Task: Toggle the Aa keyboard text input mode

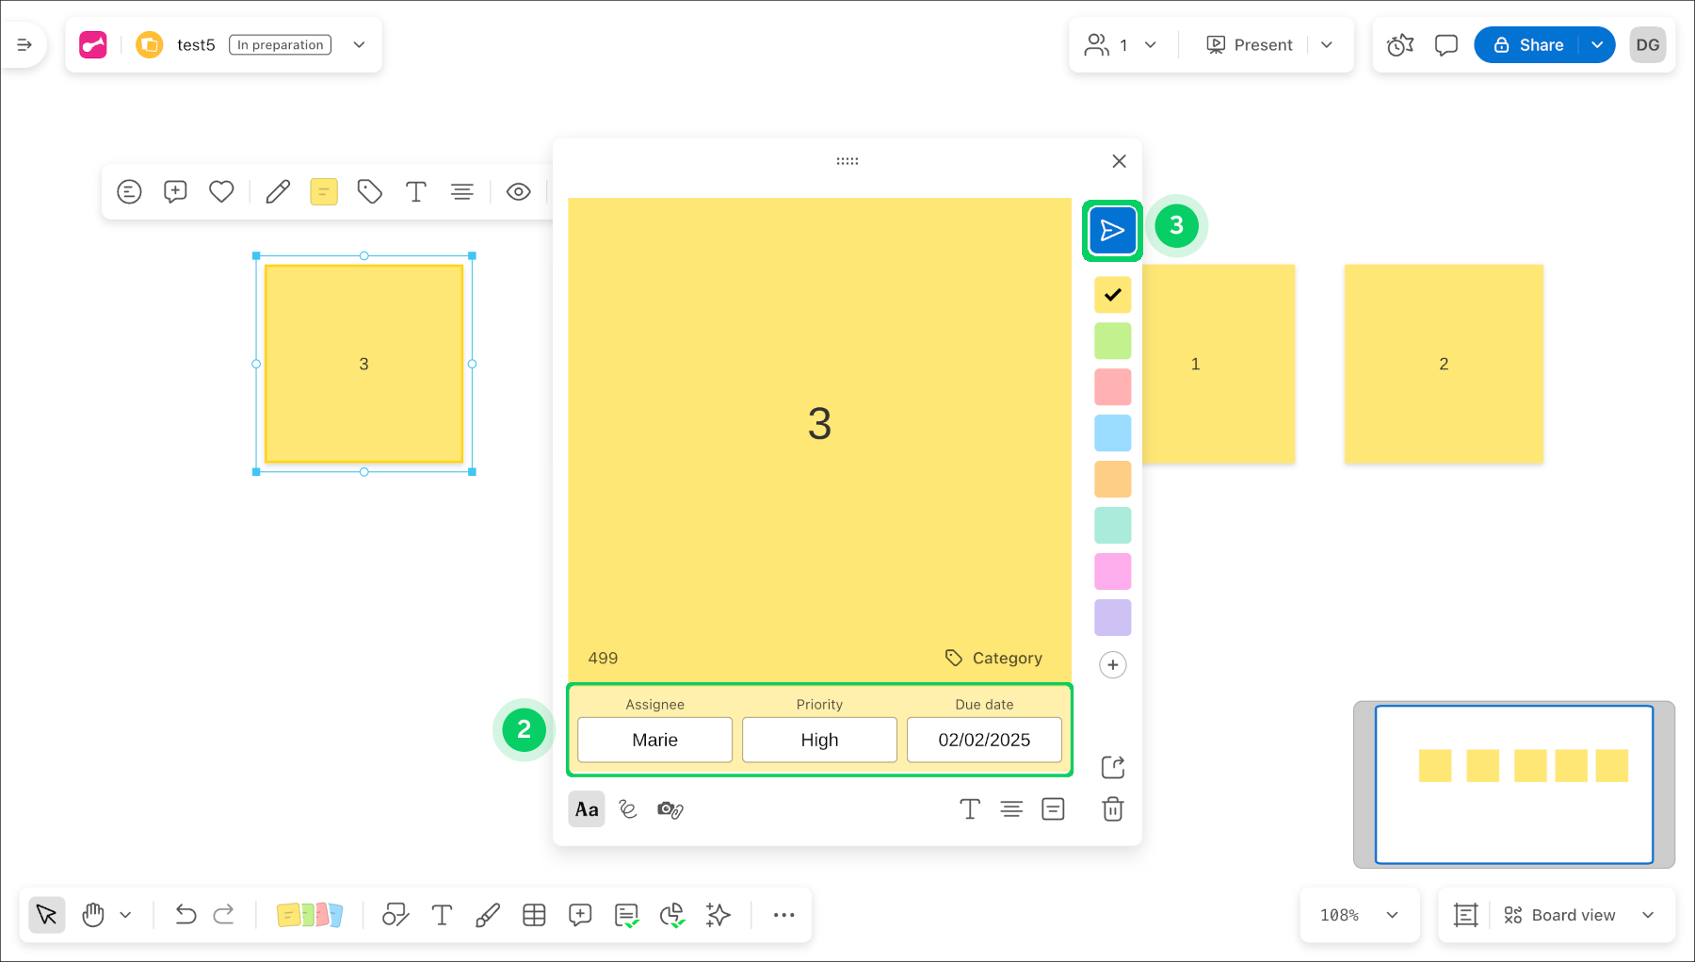Action: pos(587,809)
